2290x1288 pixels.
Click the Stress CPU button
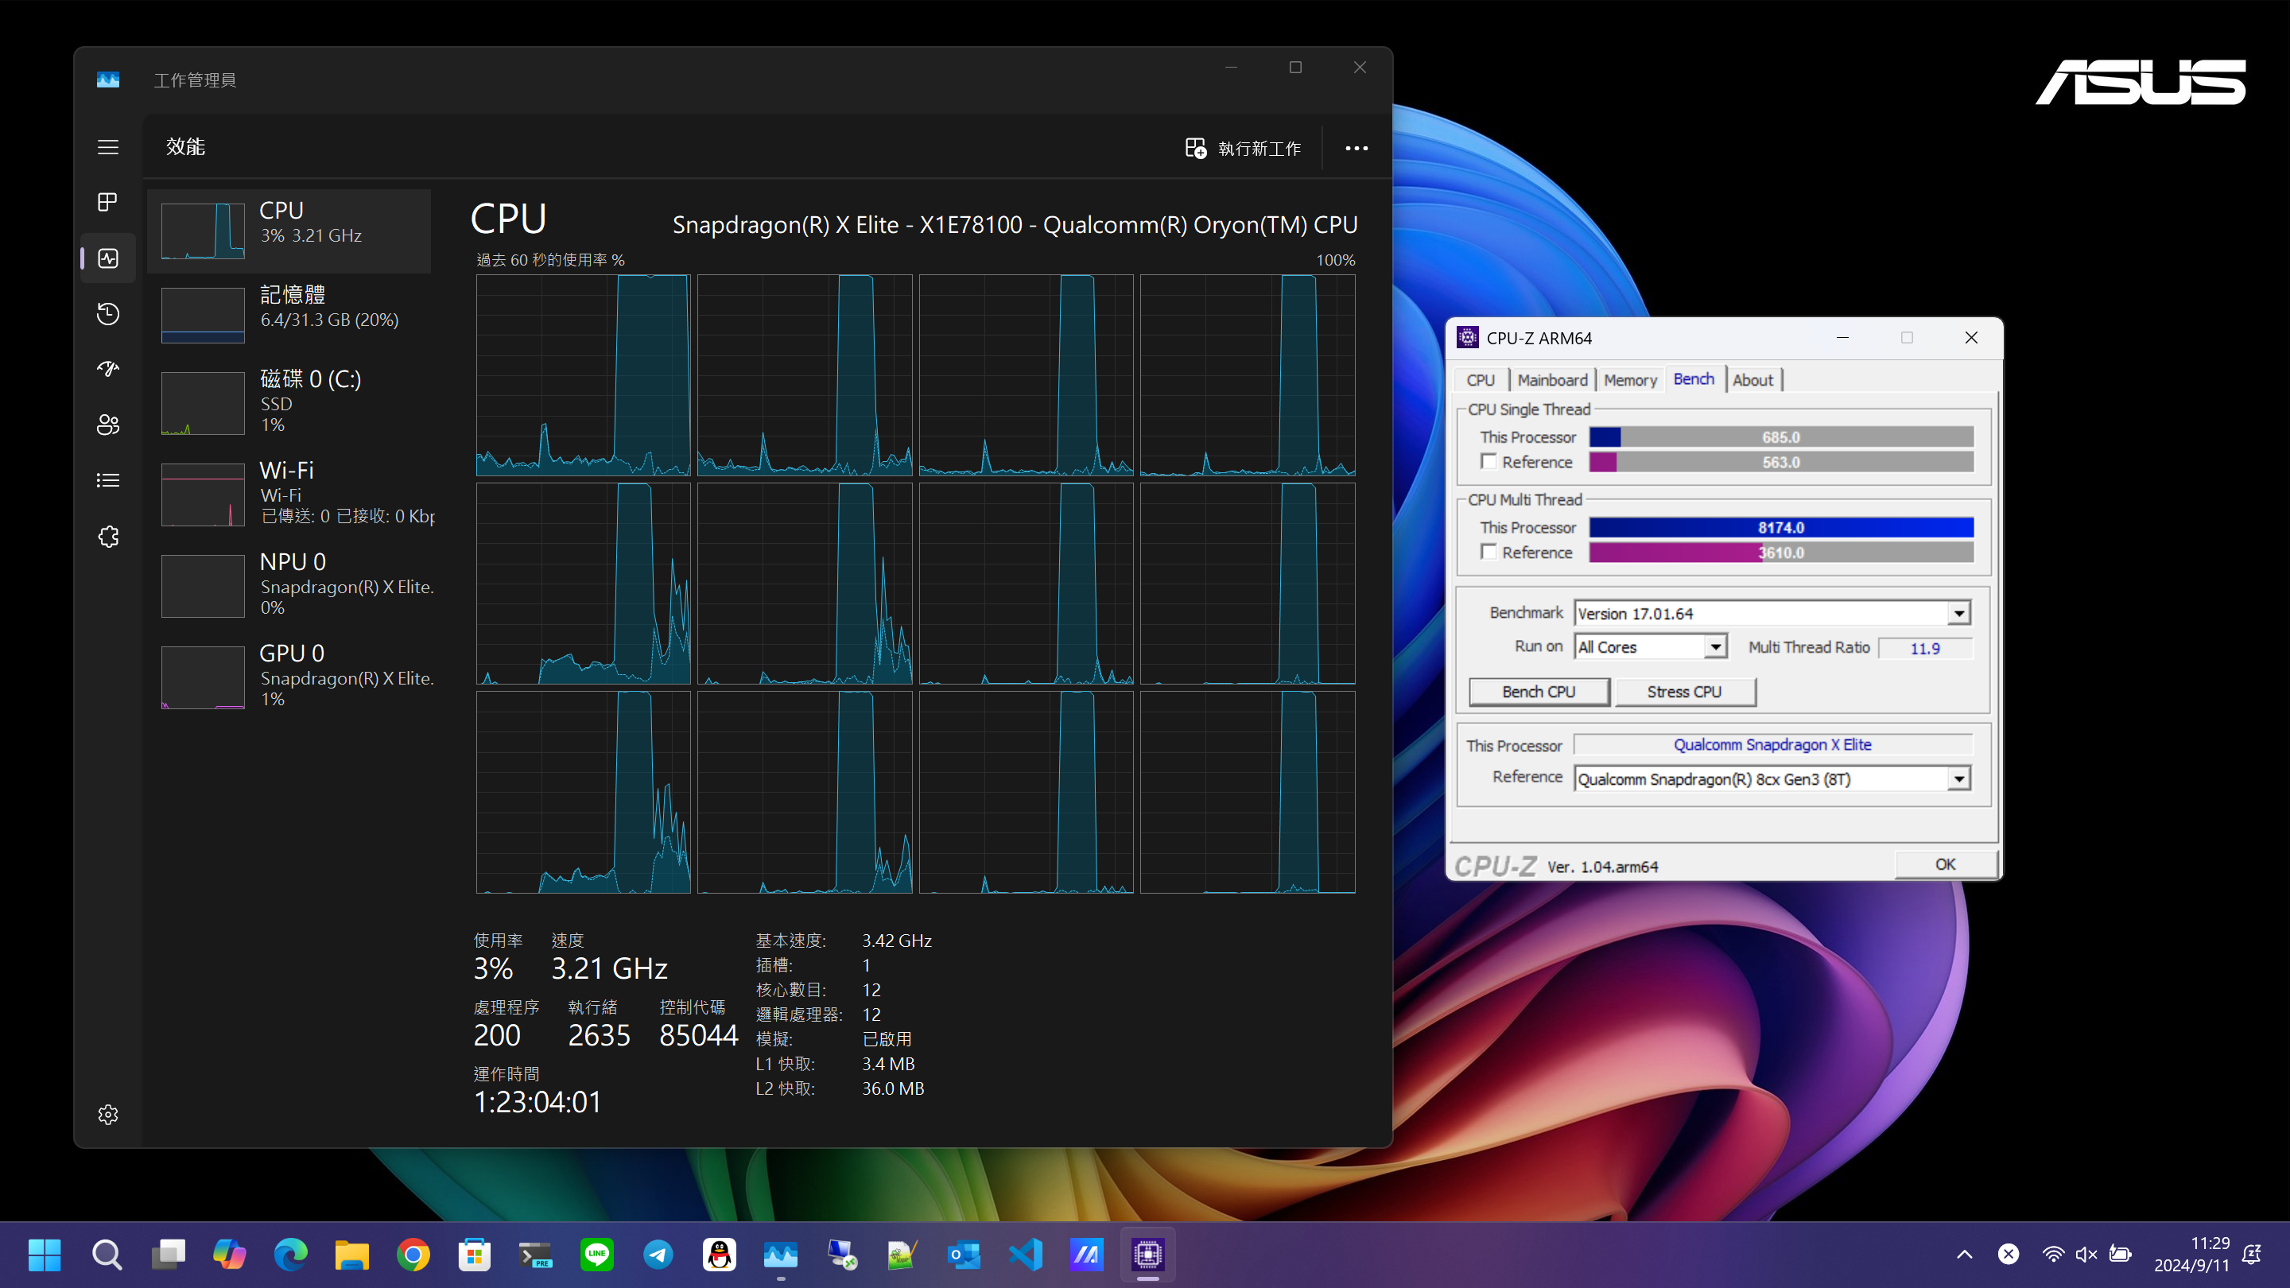pyautogui.click(x=1684, y=692)
